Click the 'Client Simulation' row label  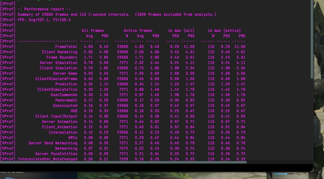[x=58, y=68]
